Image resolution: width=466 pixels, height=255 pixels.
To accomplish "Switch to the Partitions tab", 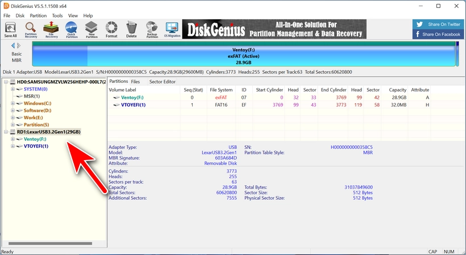I will pos(119,81).
